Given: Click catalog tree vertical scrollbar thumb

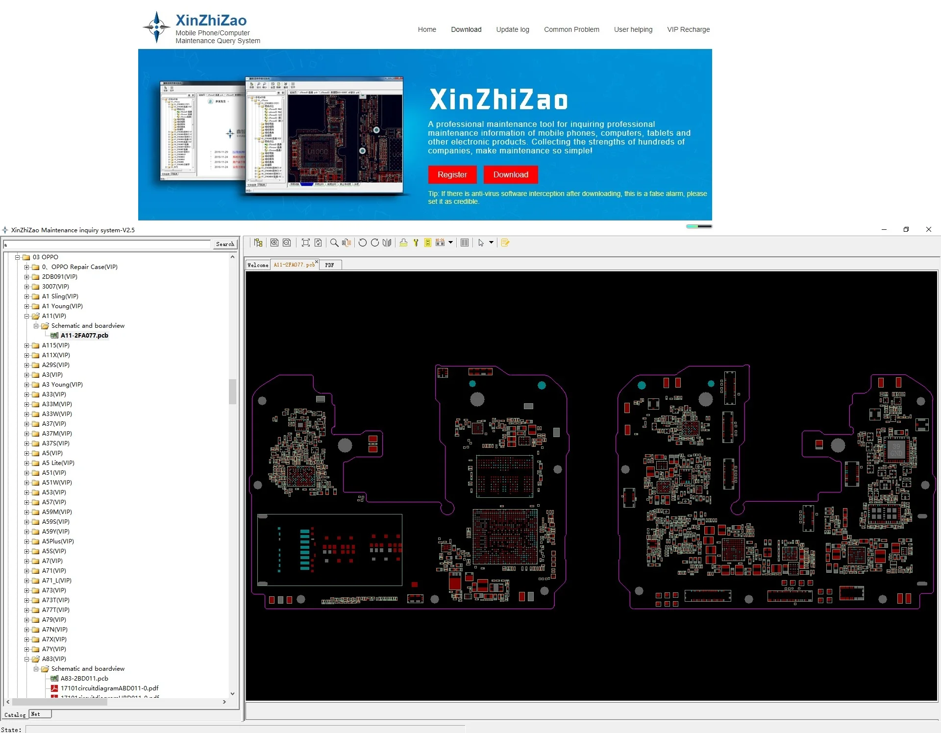Looking at the screenshot, I should coord(232,391).
